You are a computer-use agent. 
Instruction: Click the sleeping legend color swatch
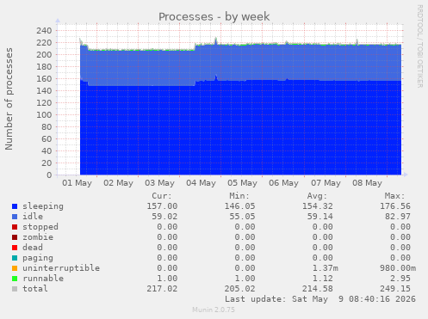coord(15,206)
